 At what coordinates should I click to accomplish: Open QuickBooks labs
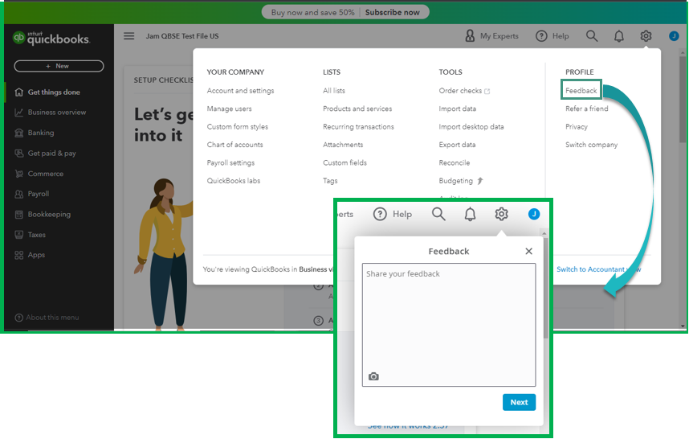point(234,181)
